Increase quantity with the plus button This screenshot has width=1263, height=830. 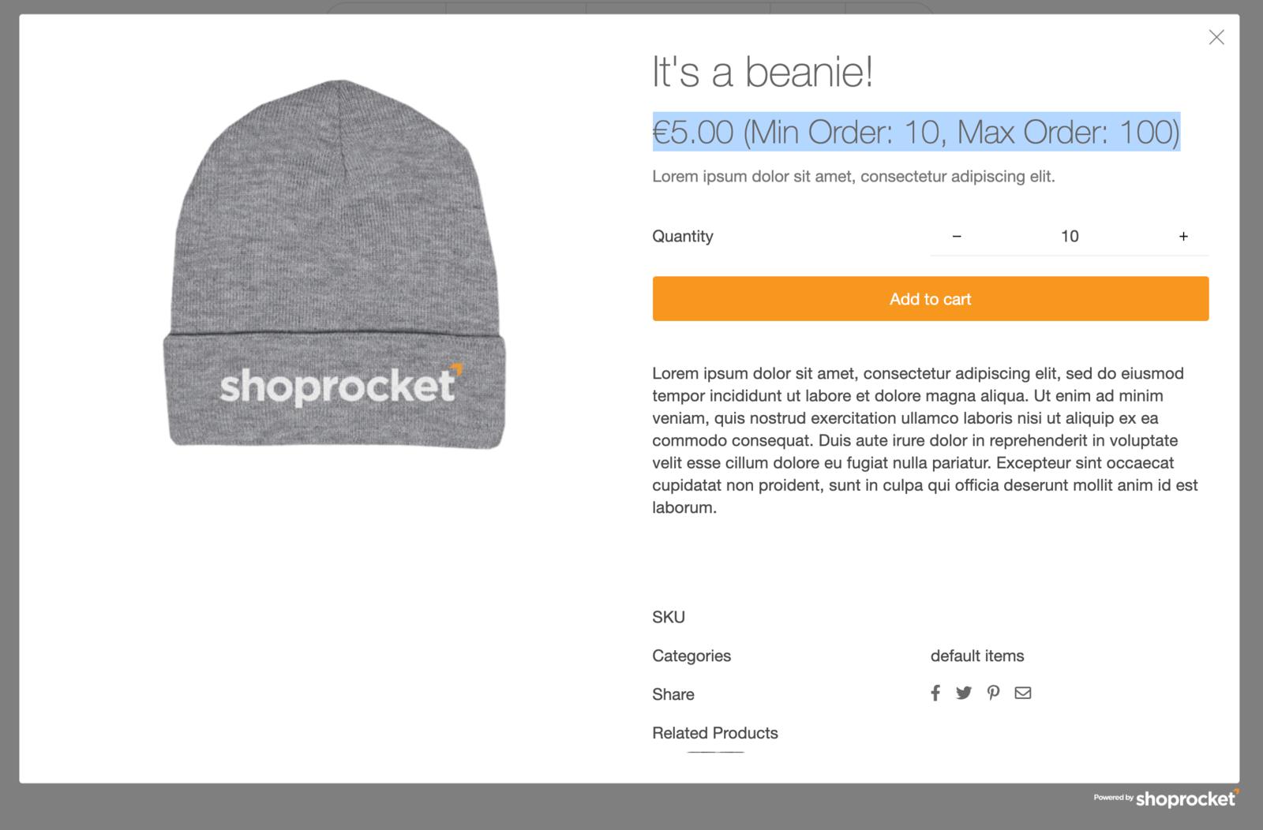(1183, 237)
